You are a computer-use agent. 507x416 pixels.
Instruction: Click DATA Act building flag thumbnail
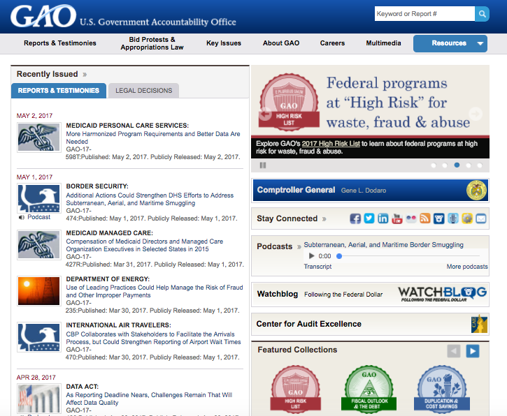38,399
